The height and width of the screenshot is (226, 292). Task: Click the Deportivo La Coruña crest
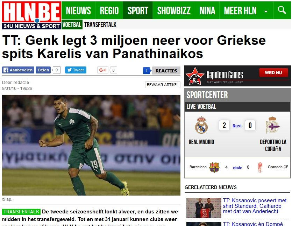(273, 125)
